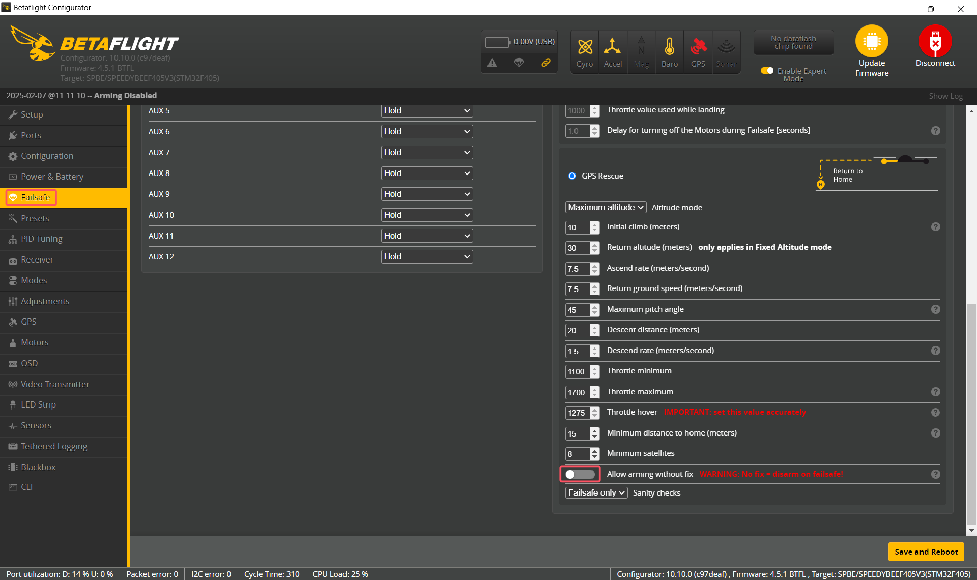977x580 pixels.
Task: Open the LED Strip tab
Action: coord(64,405)
